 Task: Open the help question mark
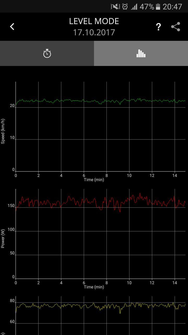[158, 27]
